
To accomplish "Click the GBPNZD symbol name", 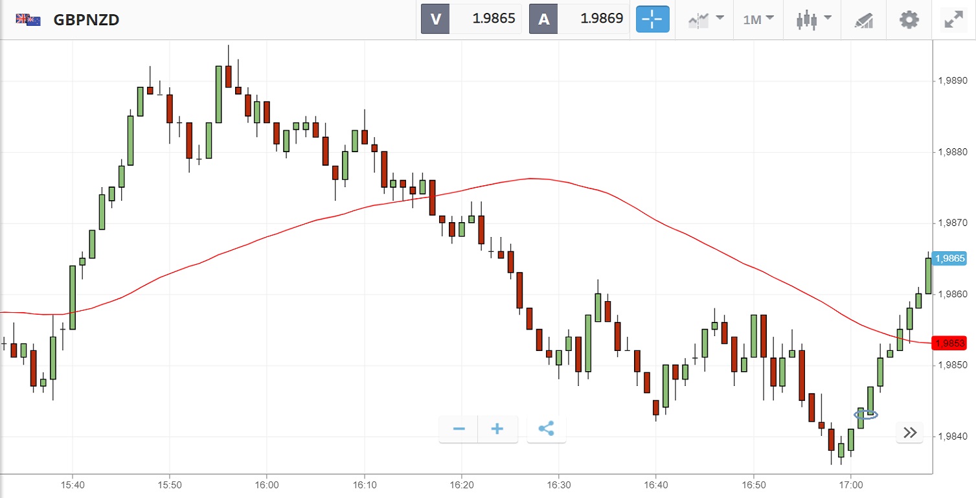I will pyautogui.click(x=86, y=19).
